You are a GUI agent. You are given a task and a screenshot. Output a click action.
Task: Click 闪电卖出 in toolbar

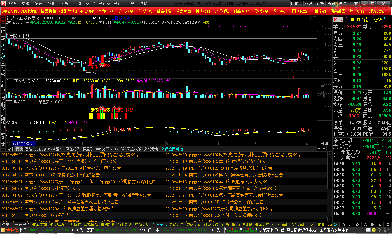tap(299, 11)
